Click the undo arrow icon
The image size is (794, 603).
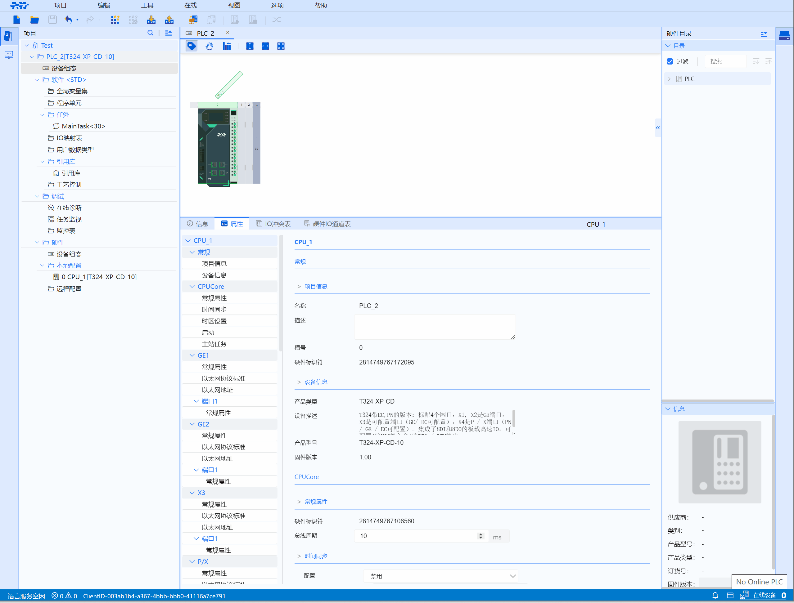[x=68, y=20]
